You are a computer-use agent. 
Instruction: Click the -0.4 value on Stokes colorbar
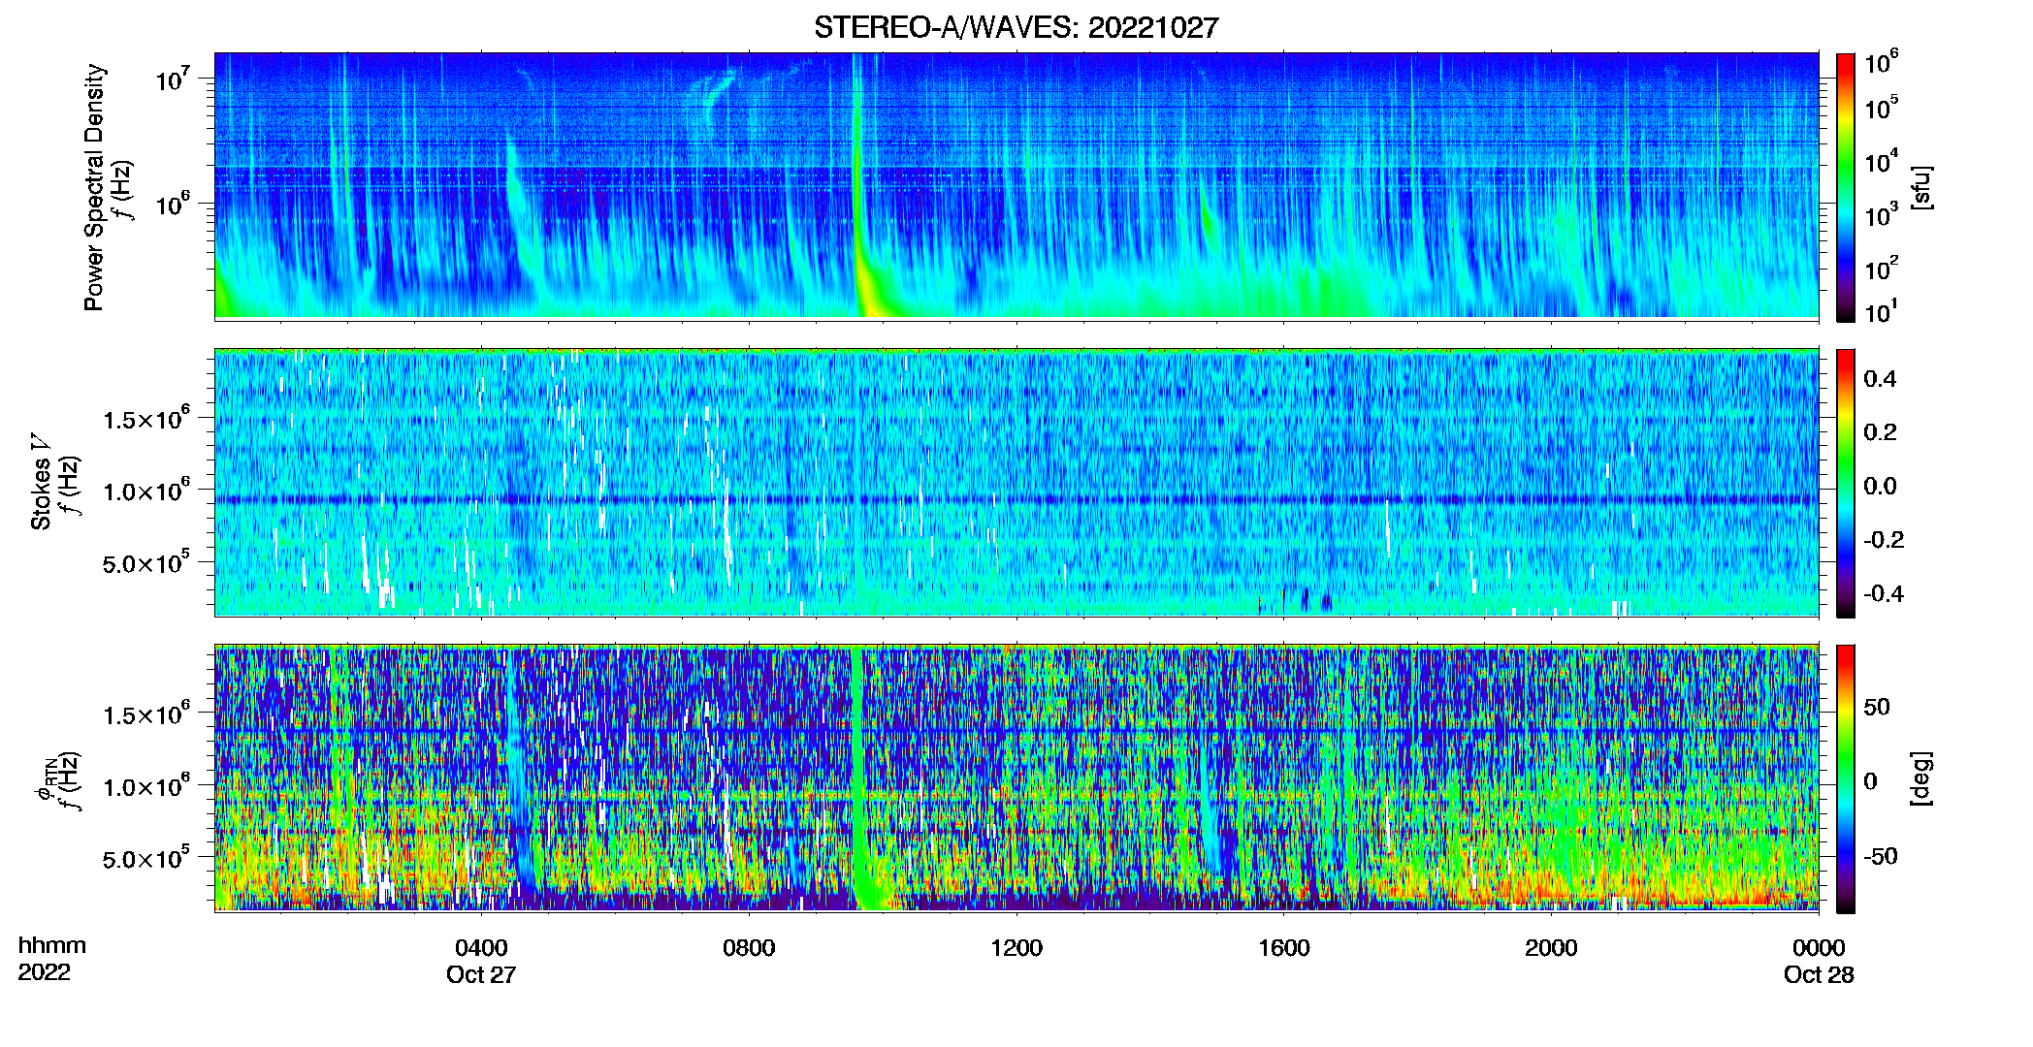pyautogui.click(x=1884, y=593)
